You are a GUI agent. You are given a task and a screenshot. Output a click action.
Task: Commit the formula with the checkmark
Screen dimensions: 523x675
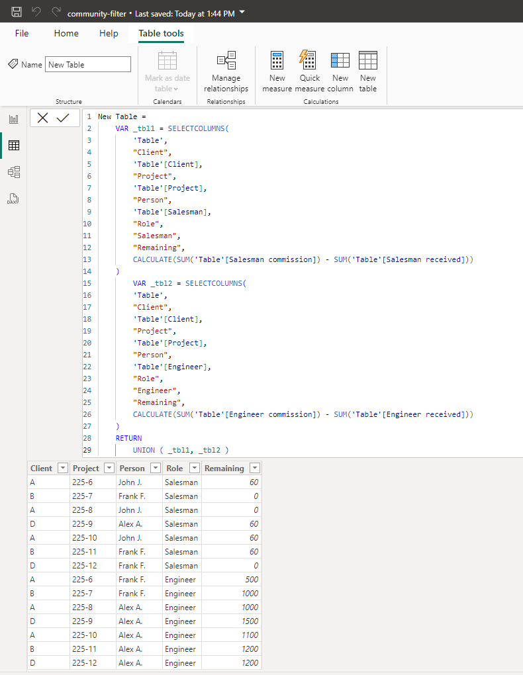point(63,118)
